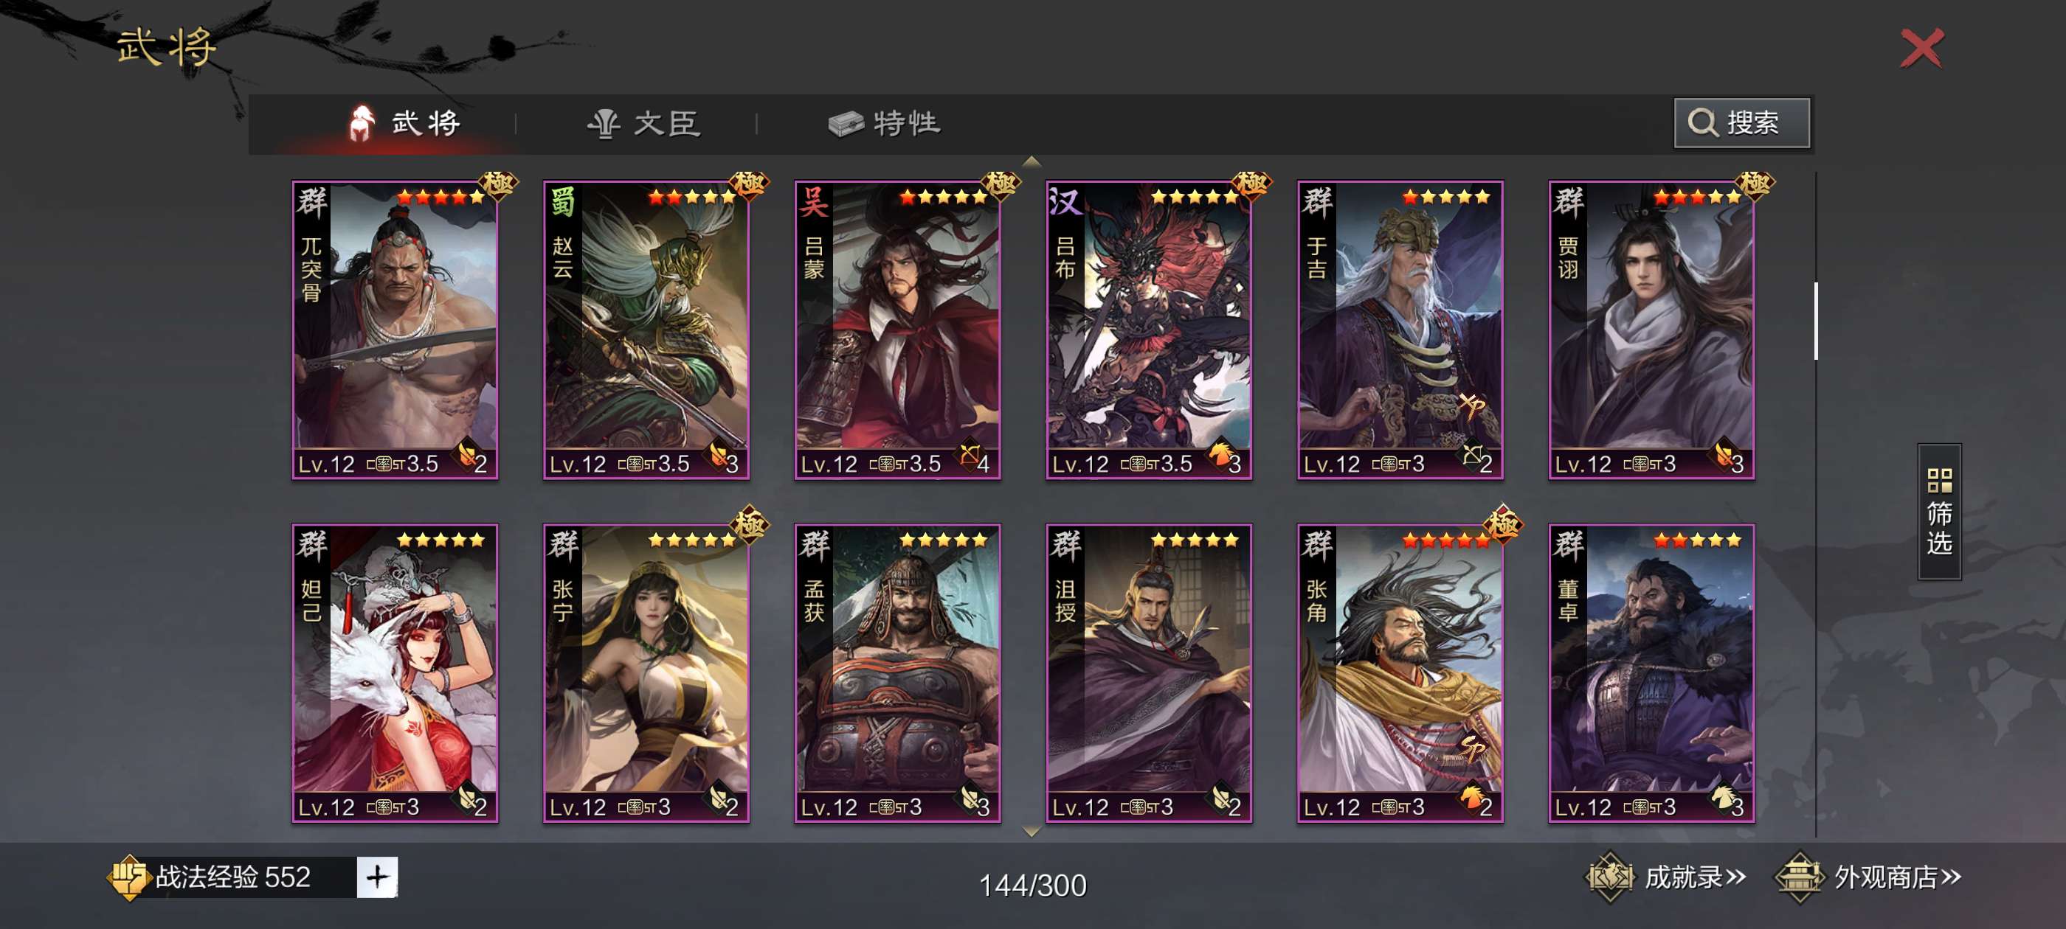
Task: Close the 武将 screen with red X
Action: point(1921,48)
